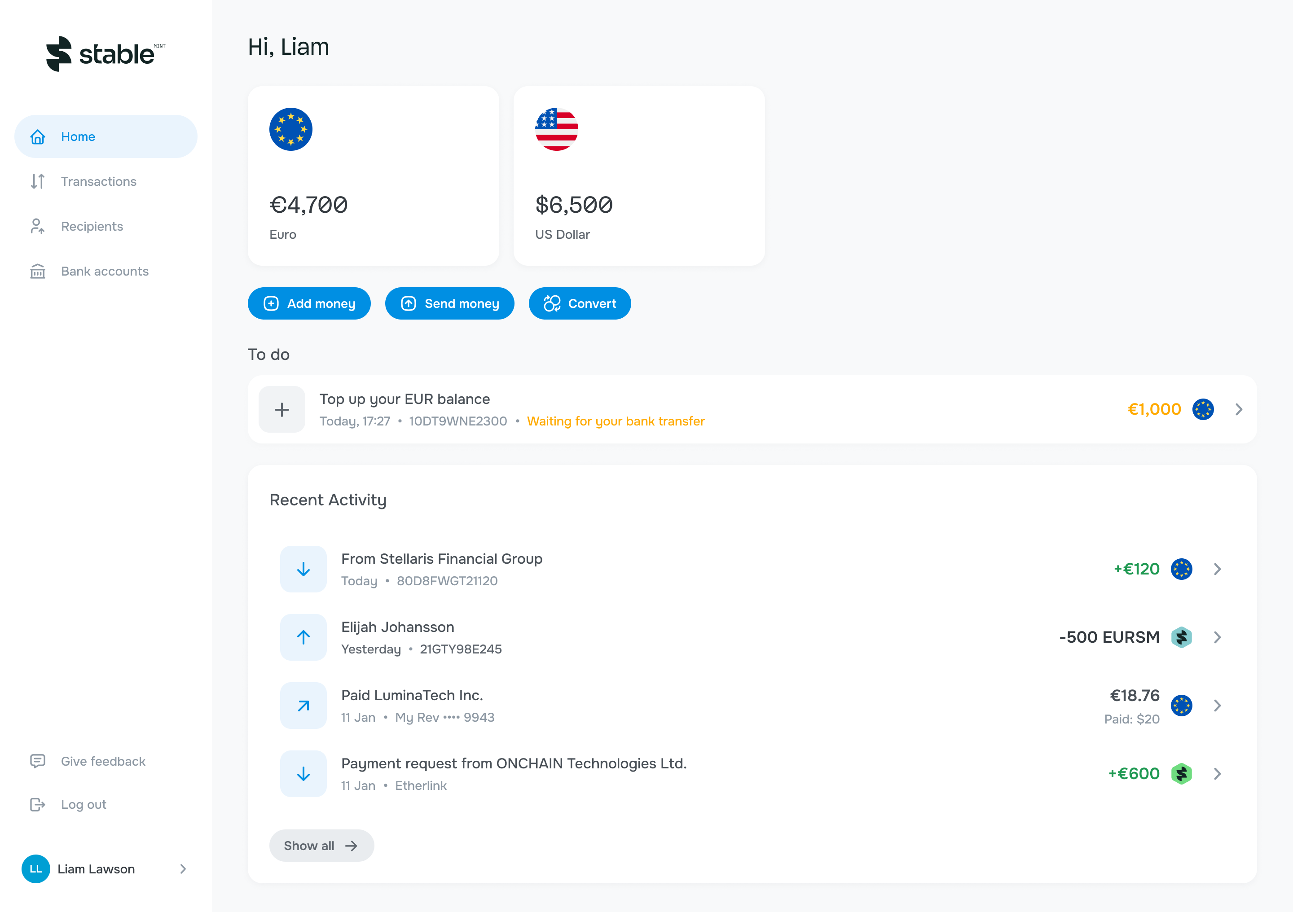Click Show all recent activity
Viewport: 1293px width, 912px height.
pyautogui.click(x=321, y=845)
